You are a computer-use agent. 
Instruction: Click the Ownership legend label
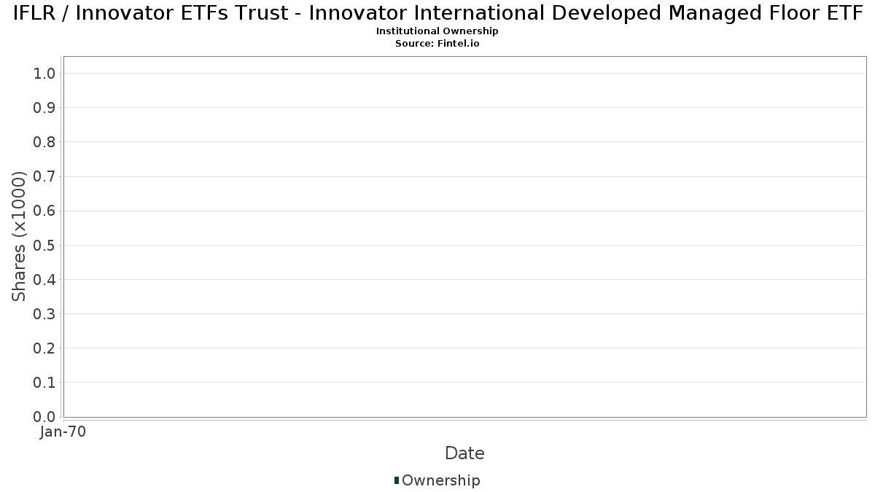pos(440,480)
